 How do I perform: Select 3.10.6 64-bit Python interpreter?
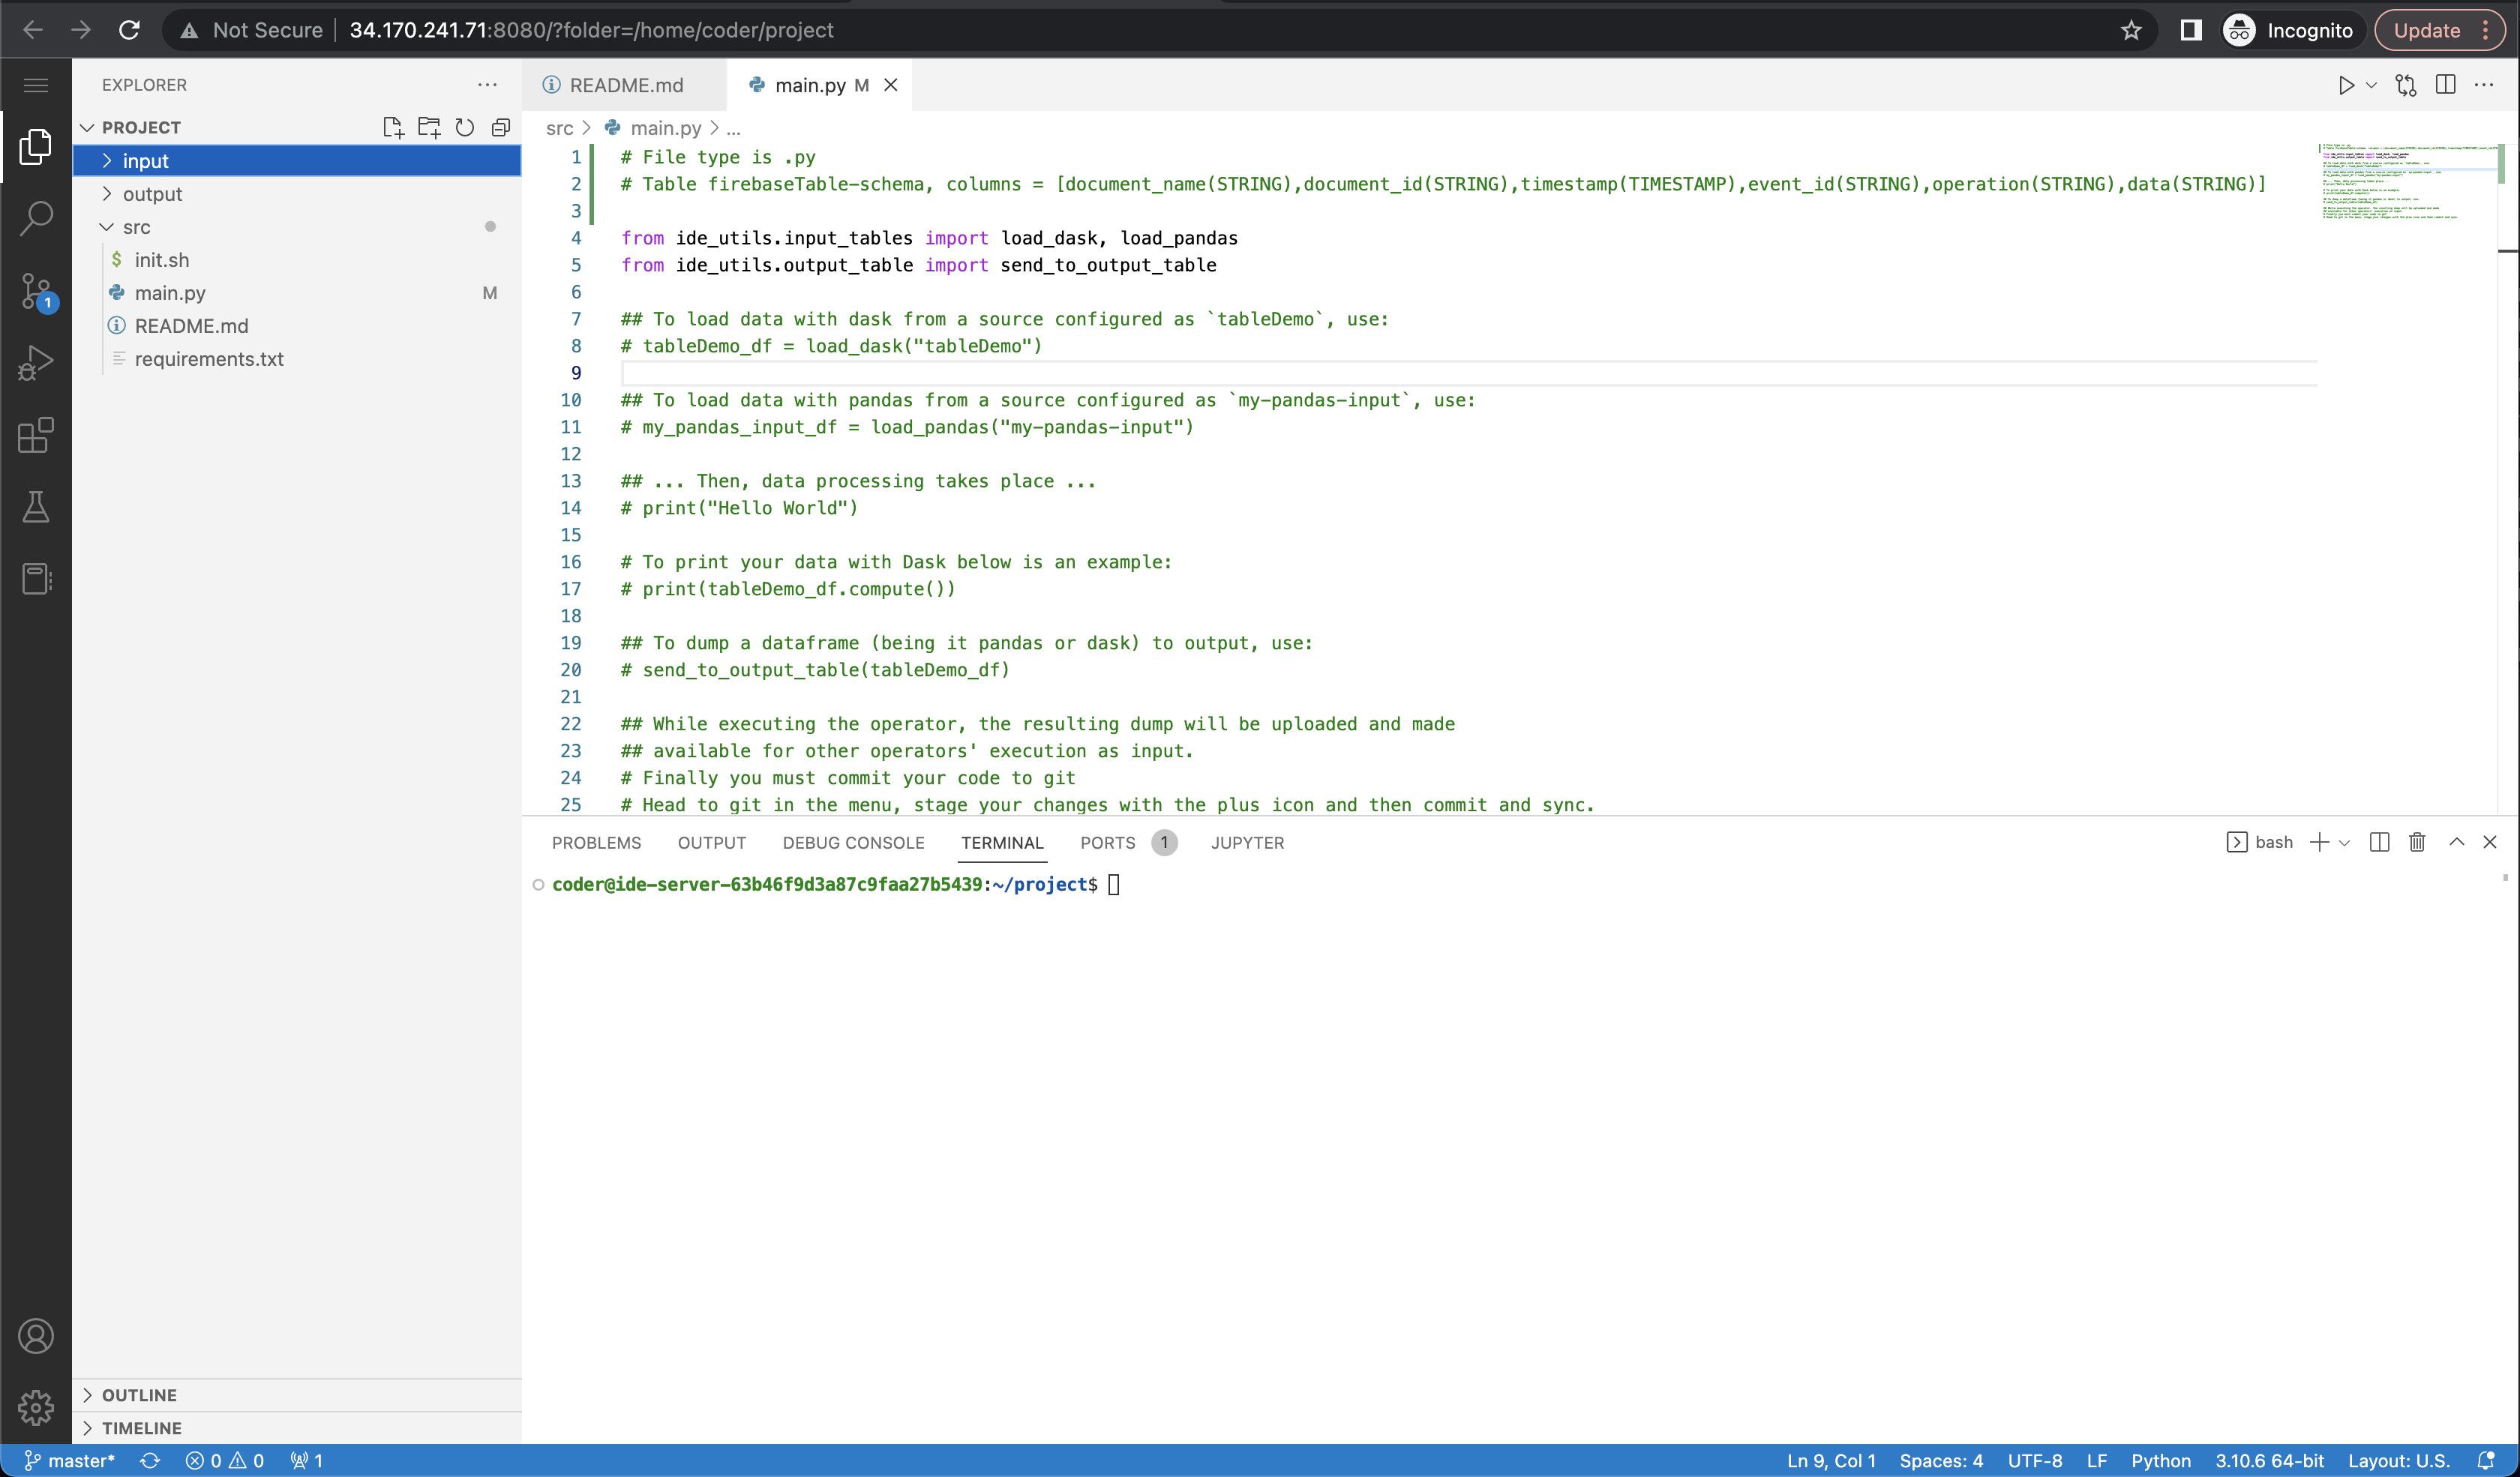coord(2269,1460)
